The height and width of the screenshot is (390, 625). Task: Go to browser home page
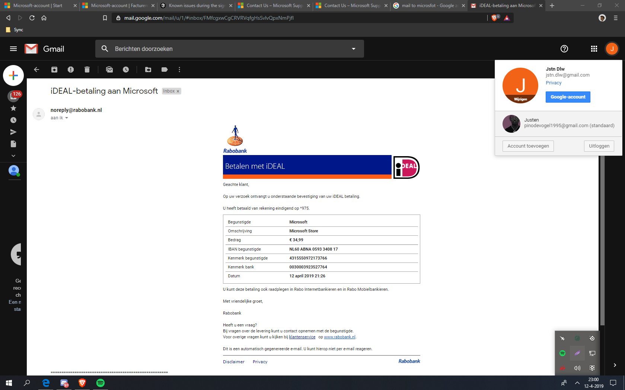(x=44, y=18)
